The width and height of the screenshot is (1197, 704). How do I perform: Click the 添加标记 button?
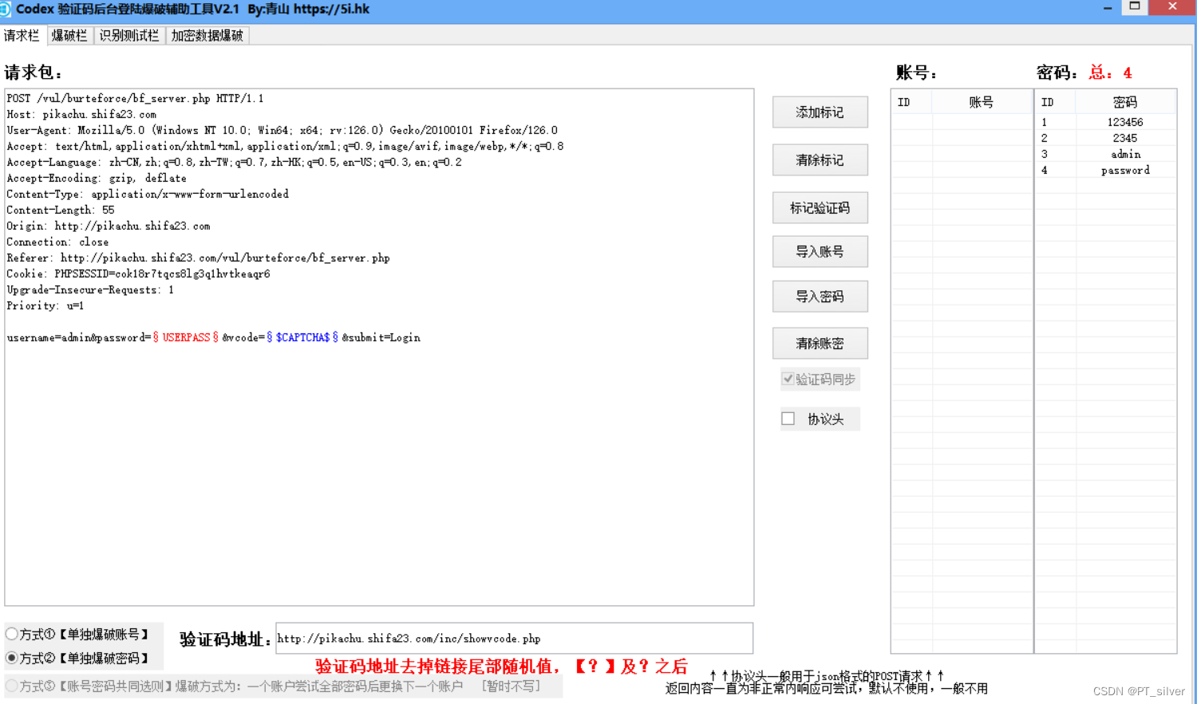click(820, 112)
